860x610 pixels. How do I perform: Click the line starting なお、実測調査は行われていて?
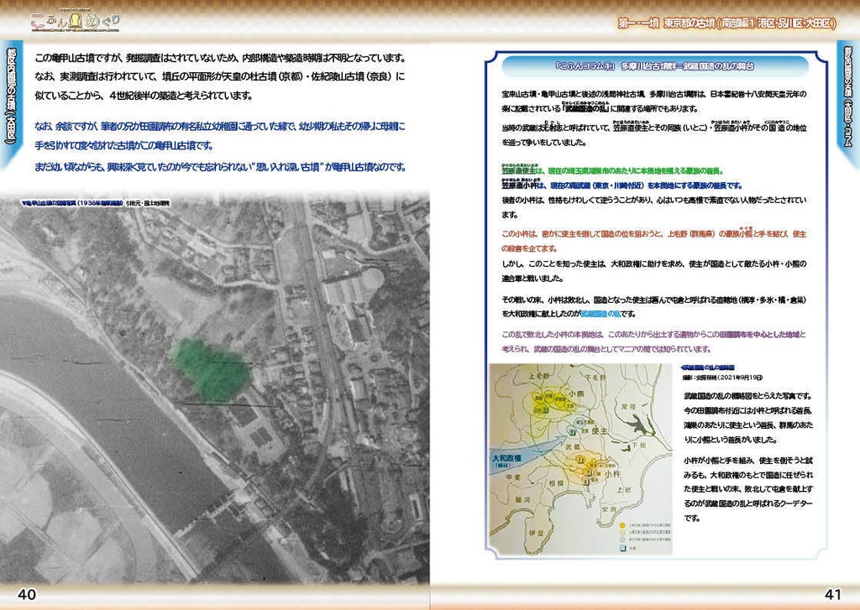coord(219,76)
